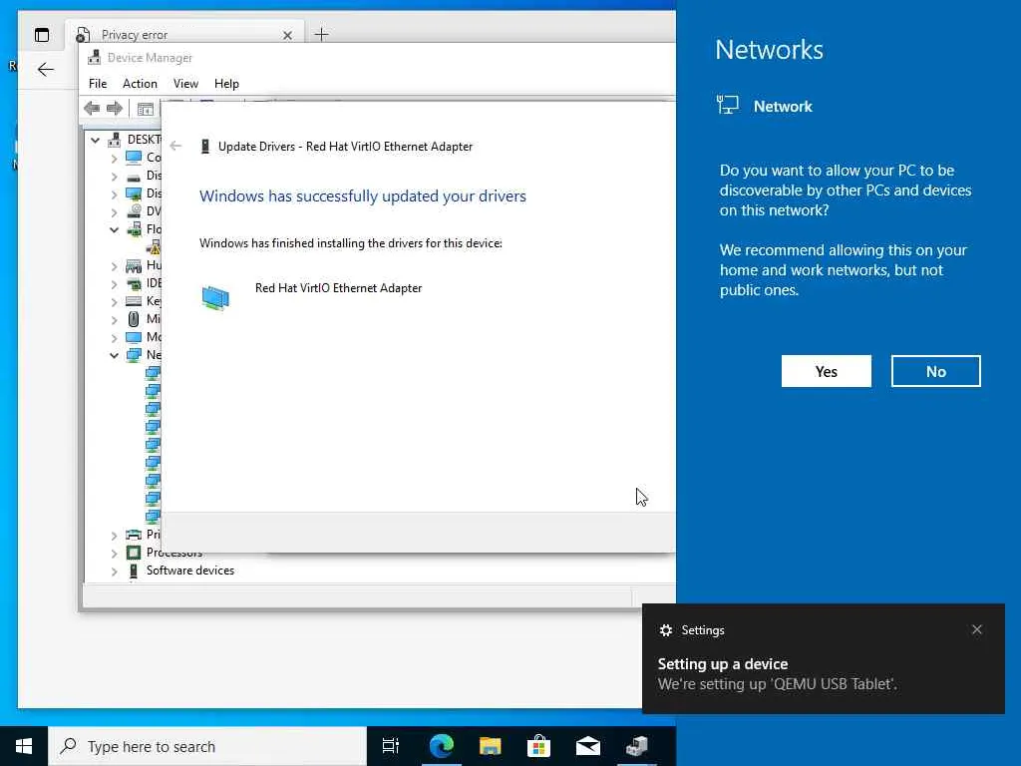Screen dimensions: 1021x766
Task: Click the Settings gear in notification
Action: point(665,630)
